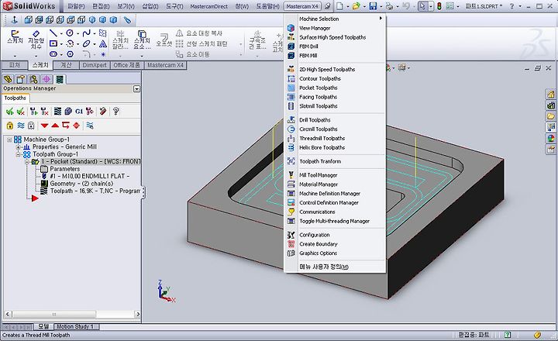Click the Line sketch tool icon

pos(53,33)
